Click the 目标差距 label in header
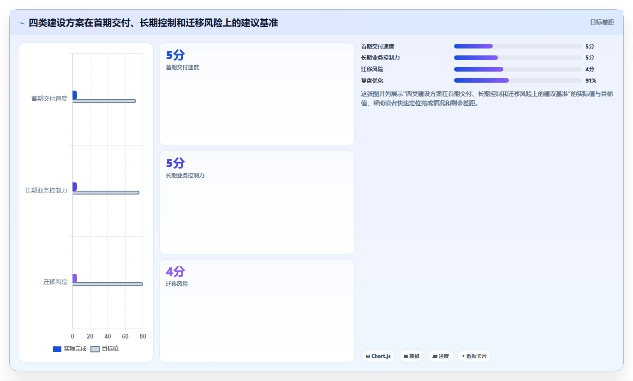The image size is (633, 381). pyautogui.click(x=602, y=22)
